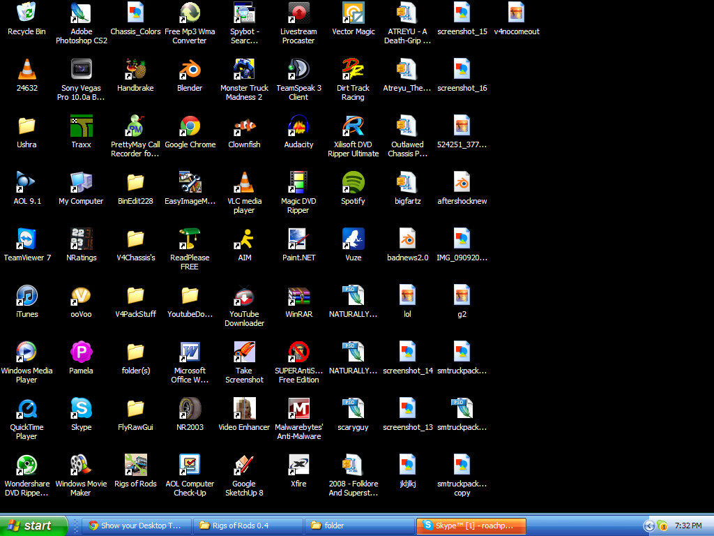The width and height of the screenshot is (714, 536).
Task: Open the Xilisoft DVD Ripper Ultimate icon
Action: click(x=353, y=126)
